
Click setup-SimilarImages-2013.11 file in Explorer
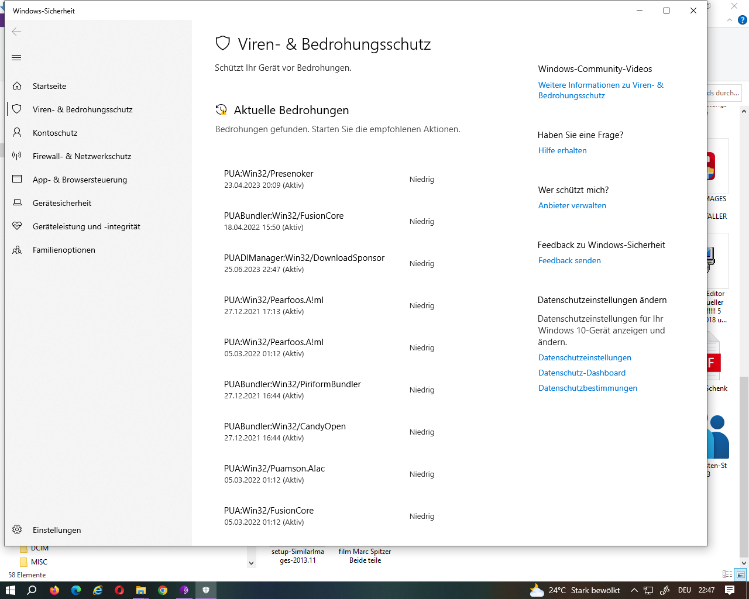click(x=298, y=556)
